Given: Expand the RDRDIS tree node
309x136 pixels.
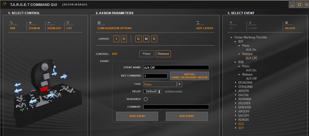Looking at the screenshot, I should pyautogui.click(x=236, y=120).
